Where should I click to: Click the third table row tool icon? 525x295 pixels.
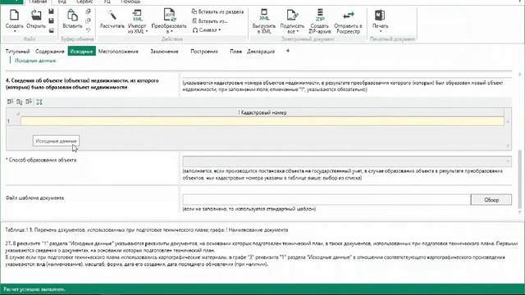point(29,102)
